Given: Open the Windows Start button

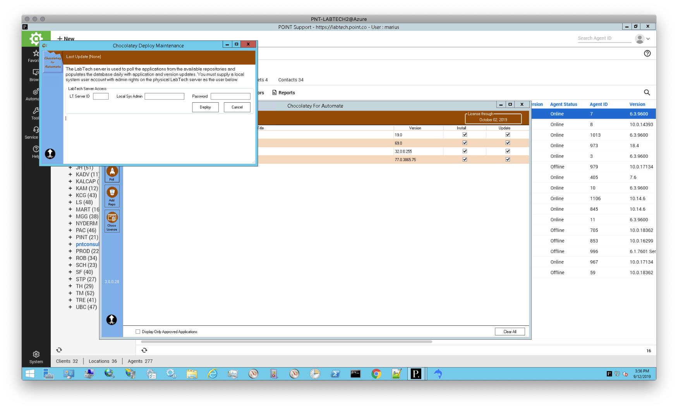Looking at the screenshot, I should 30,374.
